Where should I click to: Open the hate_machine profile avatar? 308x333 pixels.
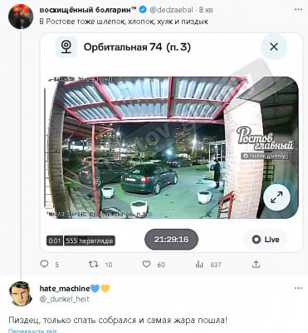click(19, 294)
